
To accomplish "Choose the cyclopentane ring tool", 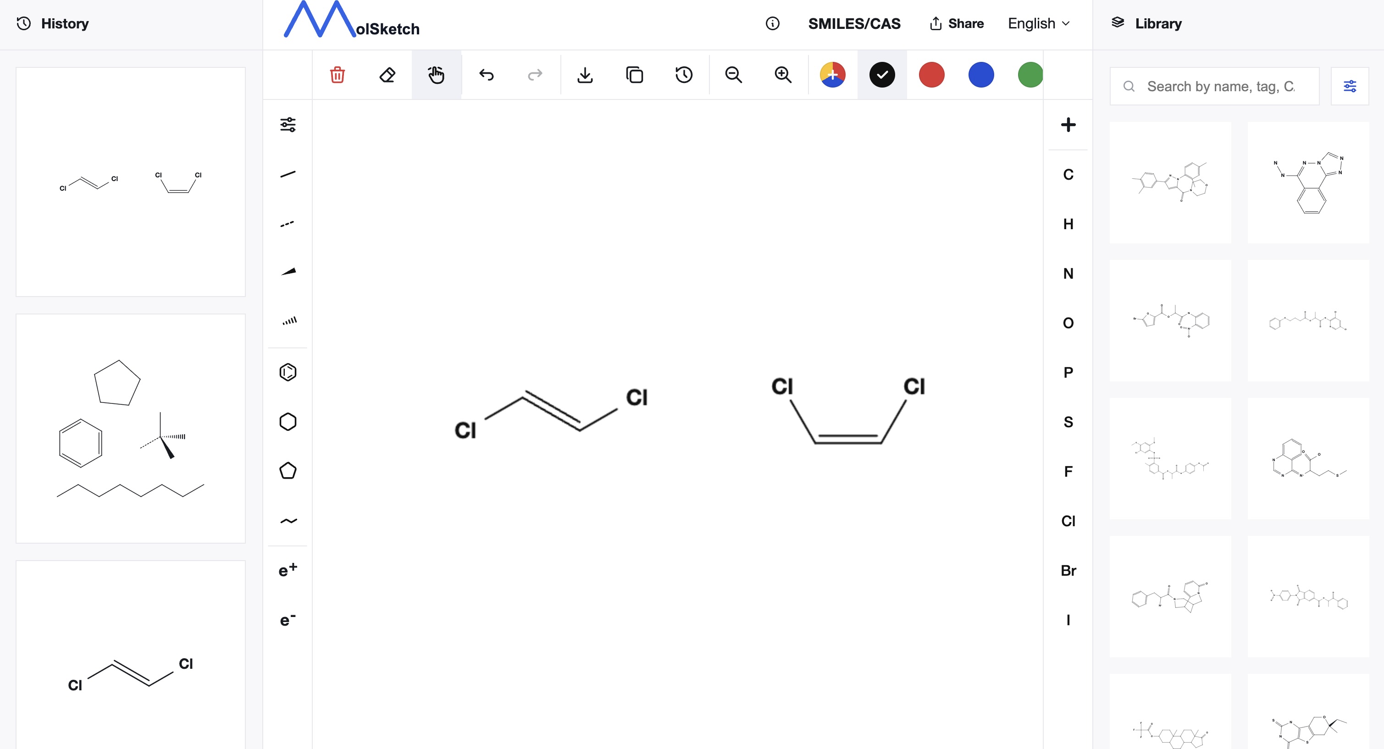I will click(288, 471).
